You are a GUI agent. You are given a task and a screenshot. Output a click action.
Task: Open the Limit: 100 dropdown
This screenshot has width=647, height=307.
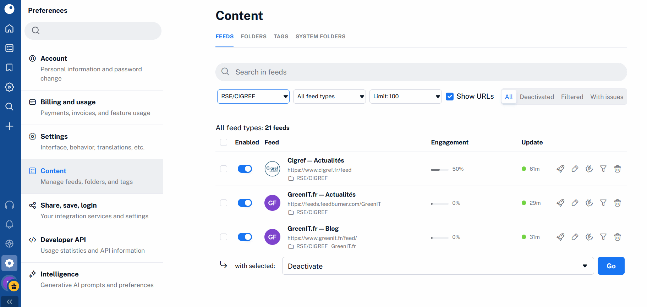pyautogui.click(x=405, y=97)
